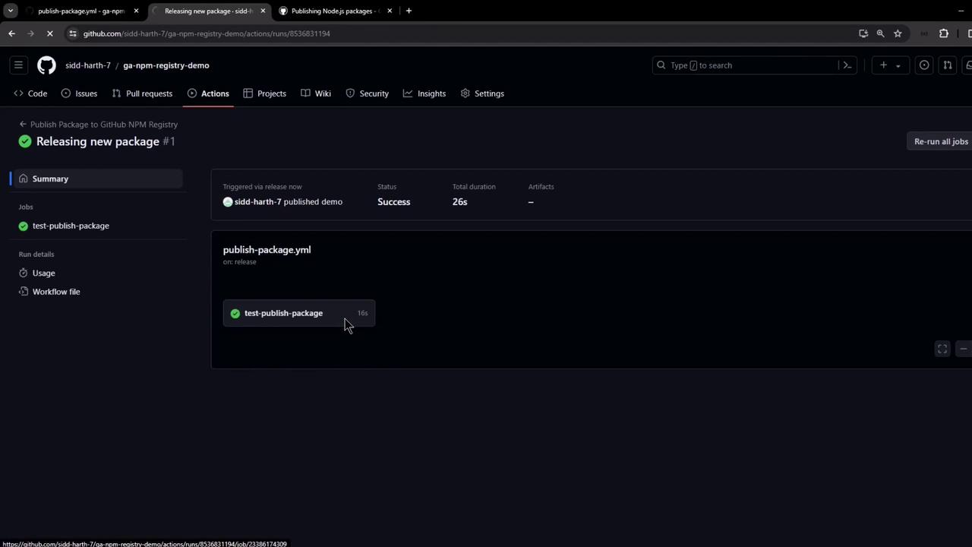View site information icon beside URL
This screenshot has height=547, width=972.
[73, 33]
